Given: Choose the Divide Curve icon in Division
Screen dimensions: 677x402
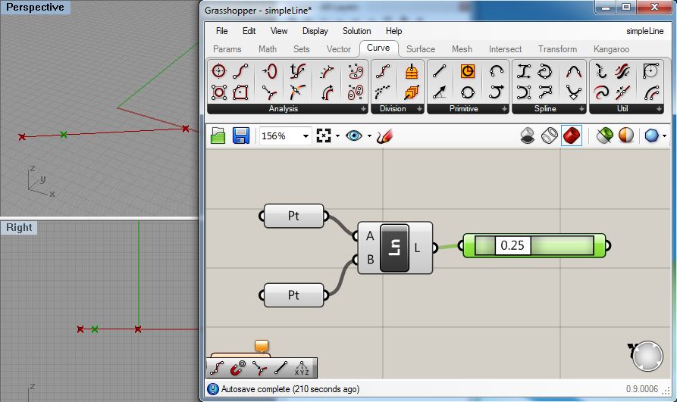Looking at the screenshot, I should point(383,71).
